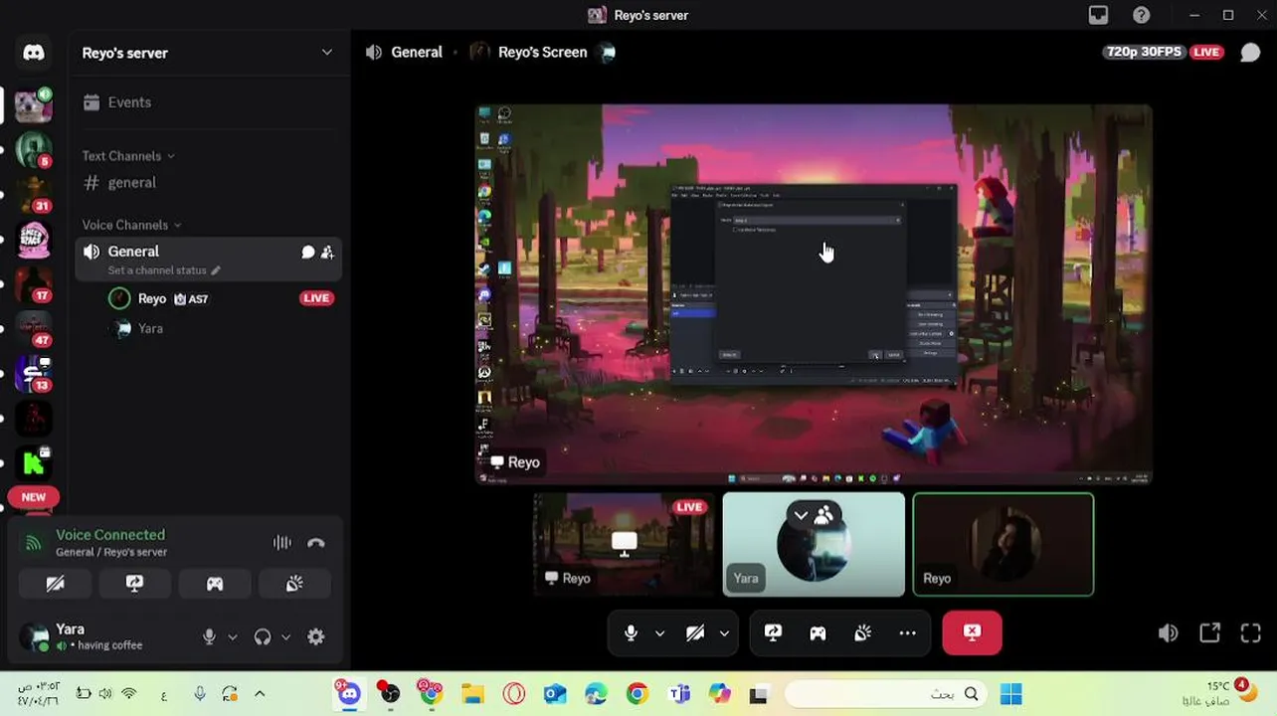Viewport: 1277px width, 716px height.
Task: Click the red LIVE badge beside Reyo
Action: tap(316, 298)
